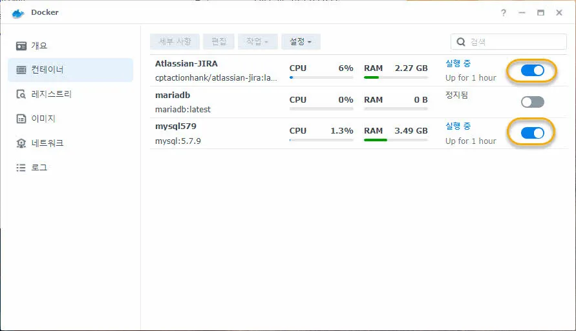Click the 6% CPU value
Image resolution: width=576 pixels, height=331 pixels.
(x=346, y=68)
